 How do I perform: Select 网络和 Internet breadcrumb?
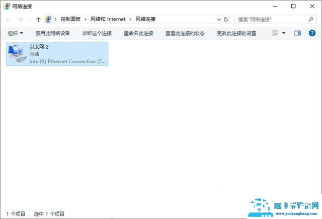point(108,19)
